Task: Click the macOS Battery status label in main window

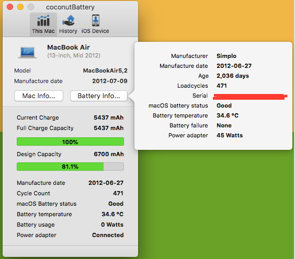Action: tap(47, 204)
